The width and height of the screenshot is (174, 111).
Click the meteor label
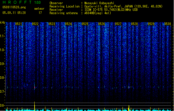(x=39, y=9)
